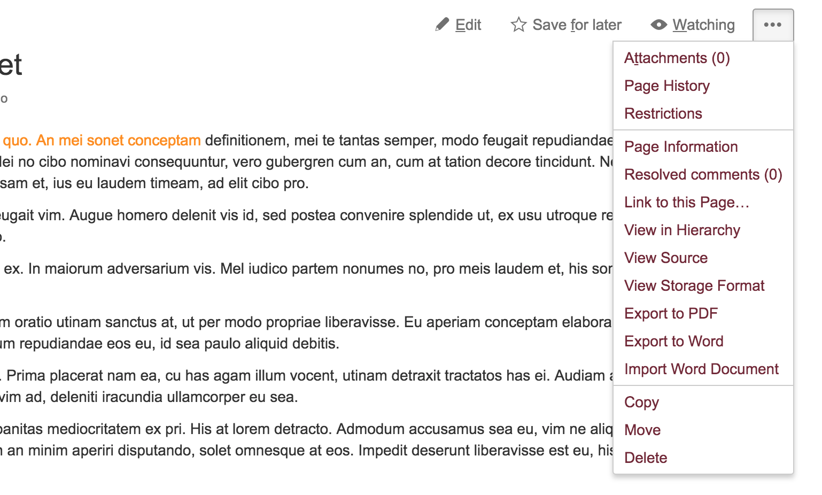Open View Source
The image size is (822, 495).
666,258
